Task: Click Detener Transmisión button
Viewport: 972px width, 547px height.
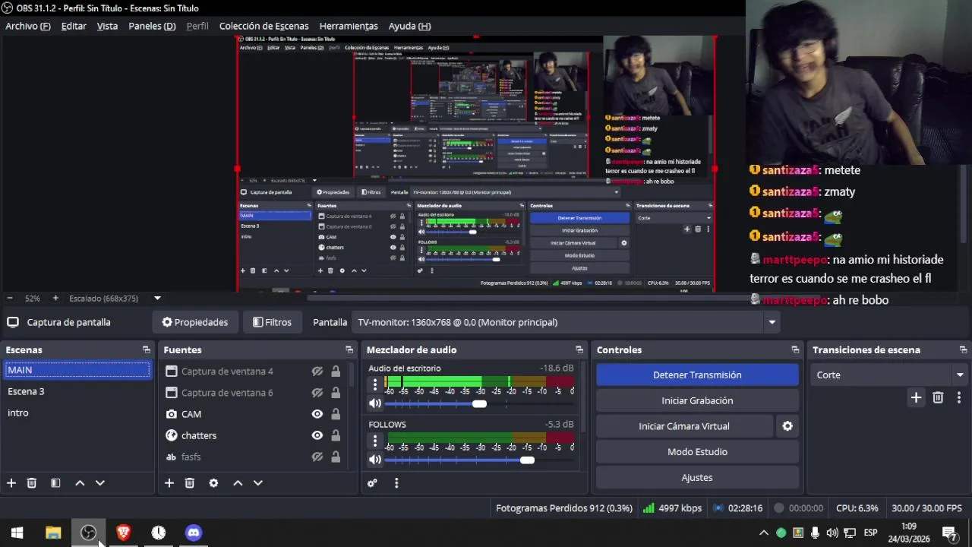Action: pos(697,375)
